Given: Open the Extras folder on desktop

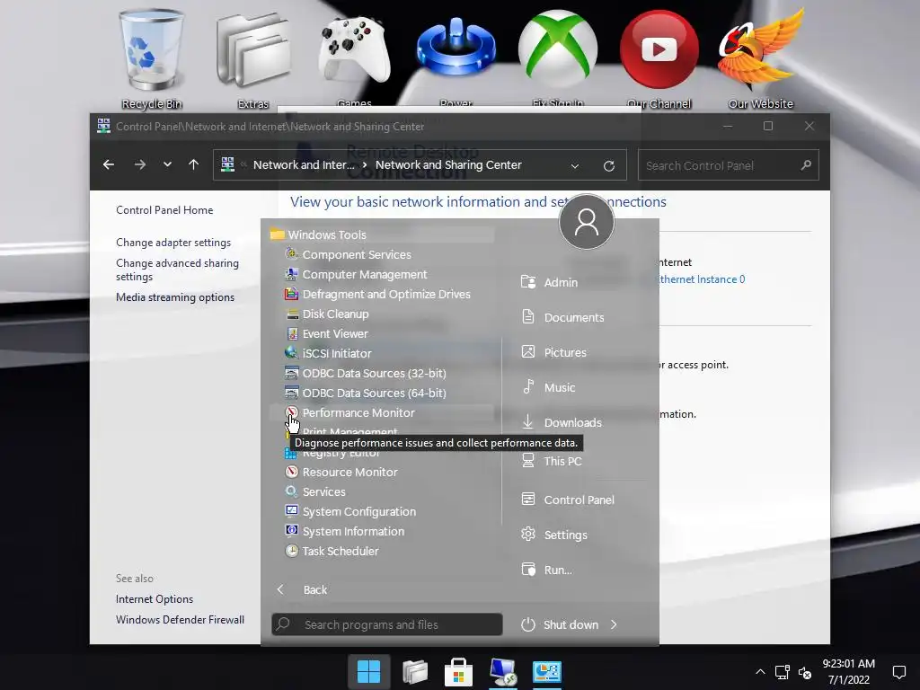Looking at the screenshot, I should [x=252, y=58].
